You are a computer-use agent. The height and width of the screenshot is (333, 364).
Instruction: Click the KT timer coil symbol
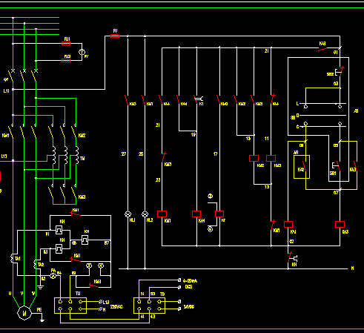click(219, 214)
